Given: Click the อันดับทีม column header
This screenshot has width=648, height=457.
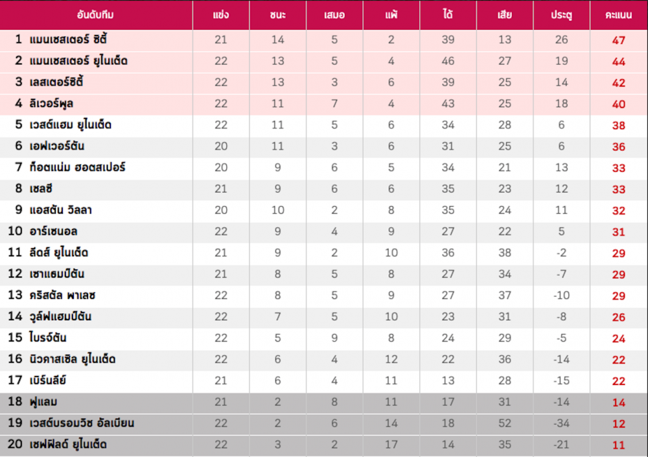Looking at the screenshot, I should pyautogui.click(x=95, y=15).
